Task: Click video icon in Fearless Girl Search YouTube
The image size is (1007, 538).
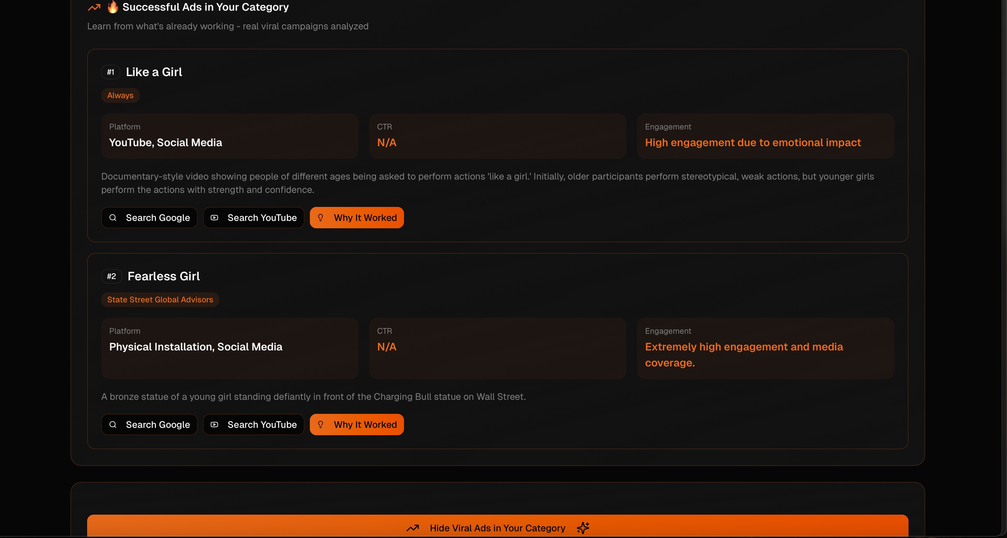Action: click(x=214, y=425)
